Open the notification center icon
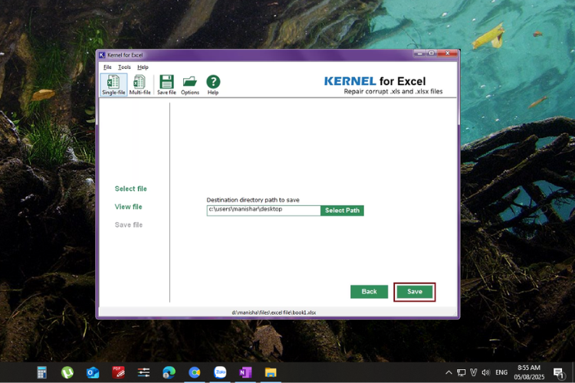This screenshot has width=575, height=383. tap(558, 373)
